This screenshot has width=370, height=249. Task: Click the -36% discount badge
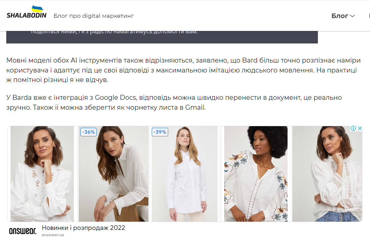[x=88, y=132]
